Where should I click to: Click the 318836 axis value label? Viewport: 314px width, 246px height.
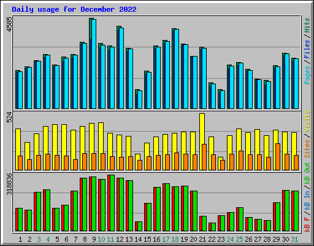pos(10,184)
